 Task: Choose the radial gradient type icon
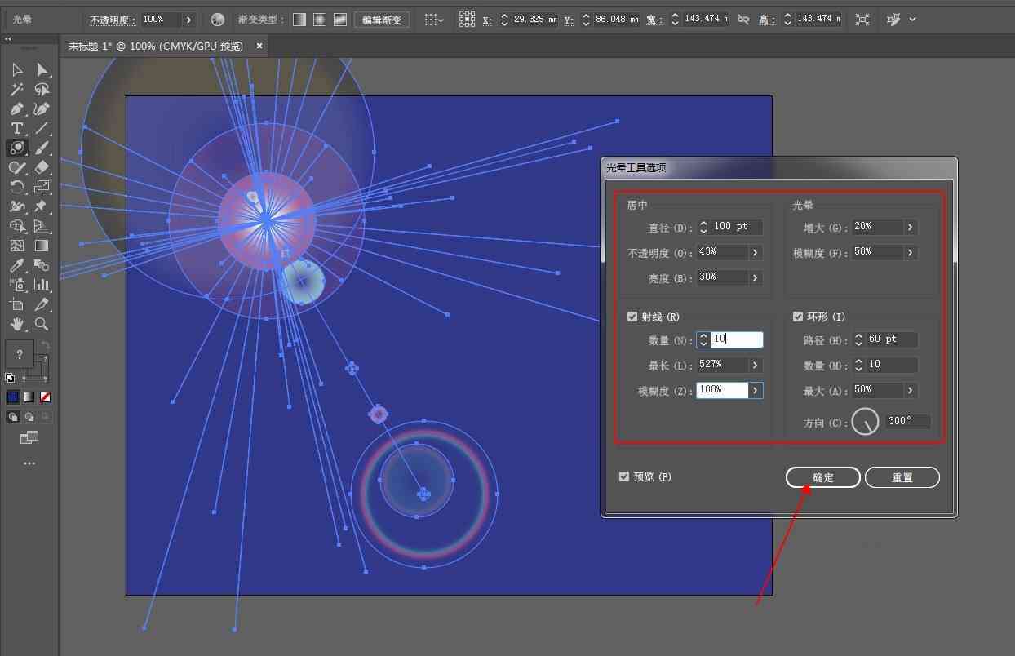pos(320,19)
